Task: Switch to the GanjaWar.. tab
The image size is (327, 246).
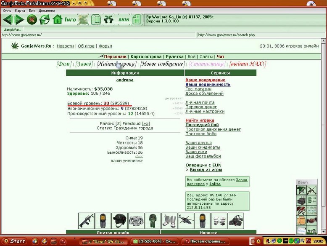Action: click(x=12, y=29)
